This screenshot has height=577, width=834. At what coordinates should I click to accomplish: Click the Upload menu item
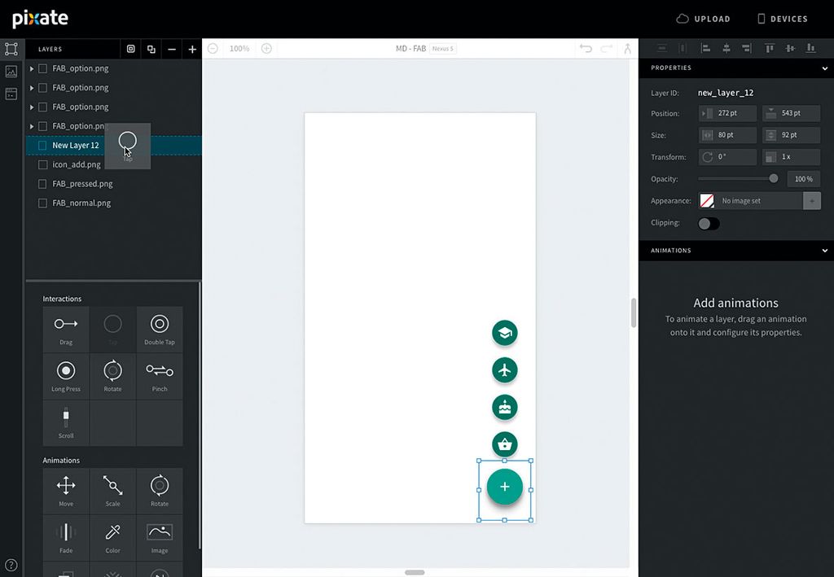coord(703,18)
